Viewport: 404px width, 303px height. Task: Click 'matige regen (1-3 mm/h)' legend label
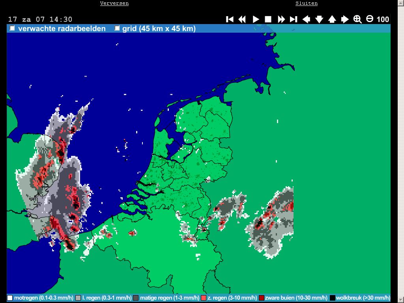coord(170,298)
